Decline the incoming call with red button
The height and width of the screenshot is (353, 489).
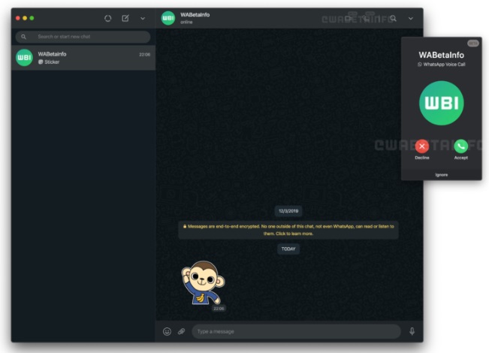(x=422, y=146)
